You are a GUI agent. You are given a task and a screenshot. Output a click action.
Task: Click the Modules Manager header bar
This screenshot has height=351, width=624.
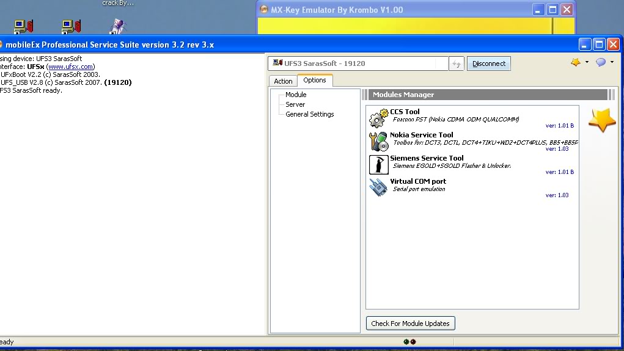point(488,95)
